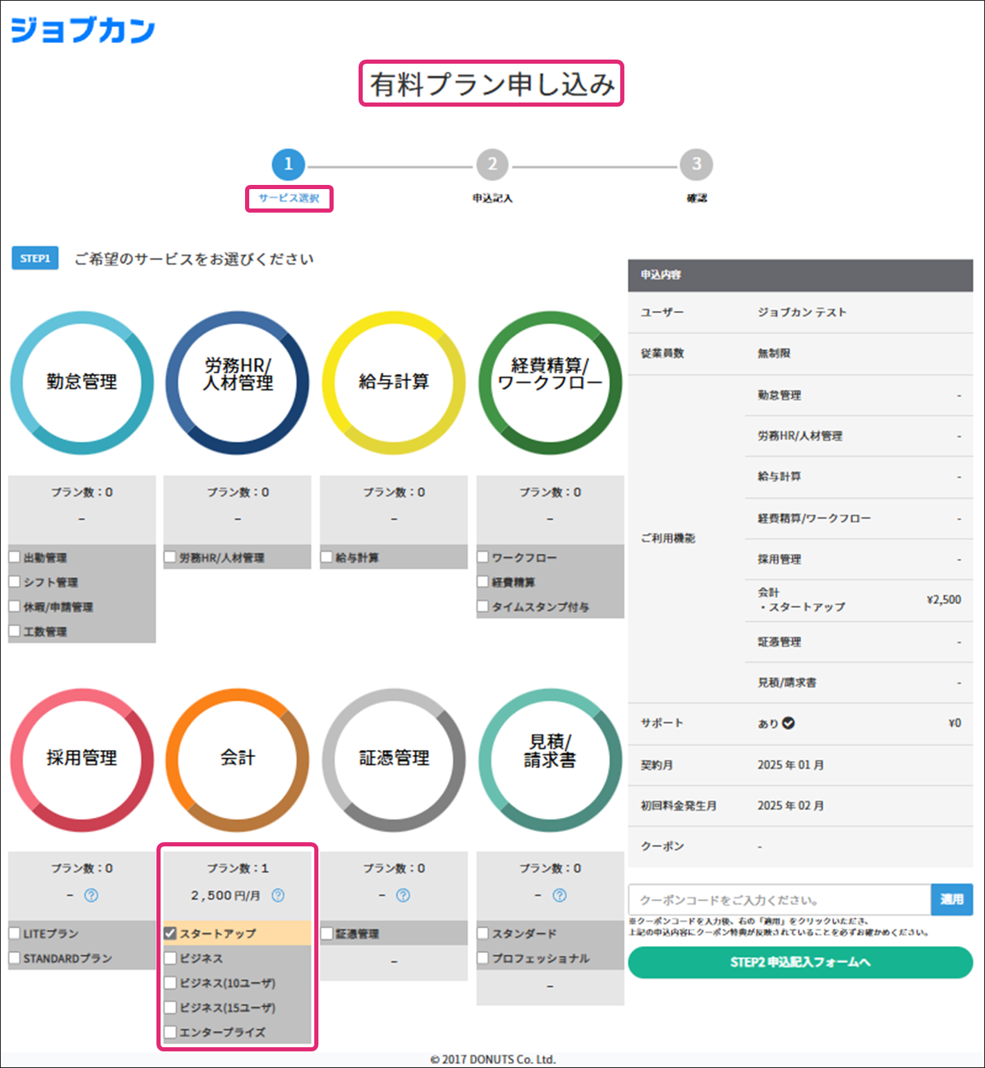Go to step 3 確認

click(x=696, y=165)
